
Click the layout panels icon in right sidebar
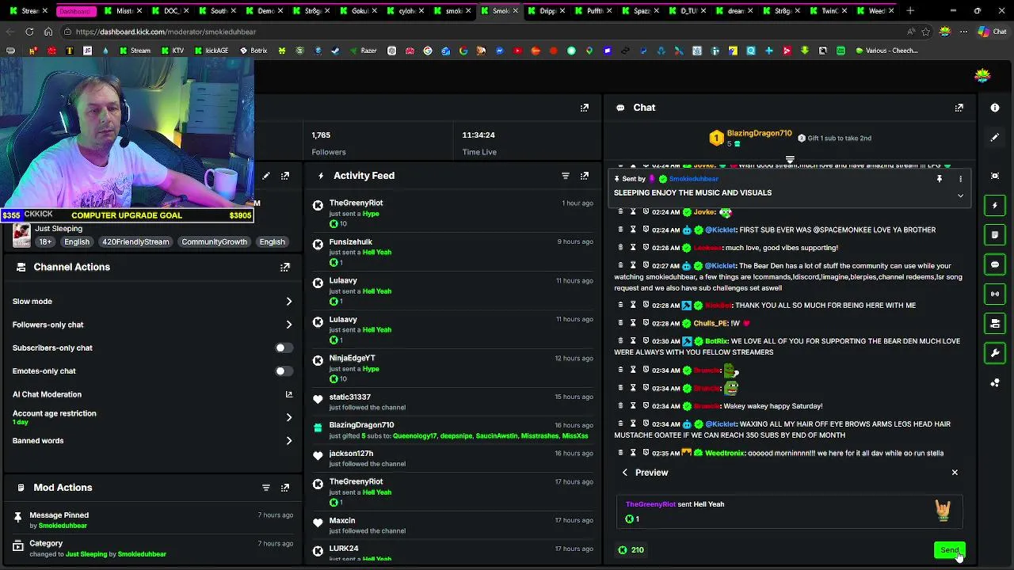pyautogui.click(x=995, y=323)
